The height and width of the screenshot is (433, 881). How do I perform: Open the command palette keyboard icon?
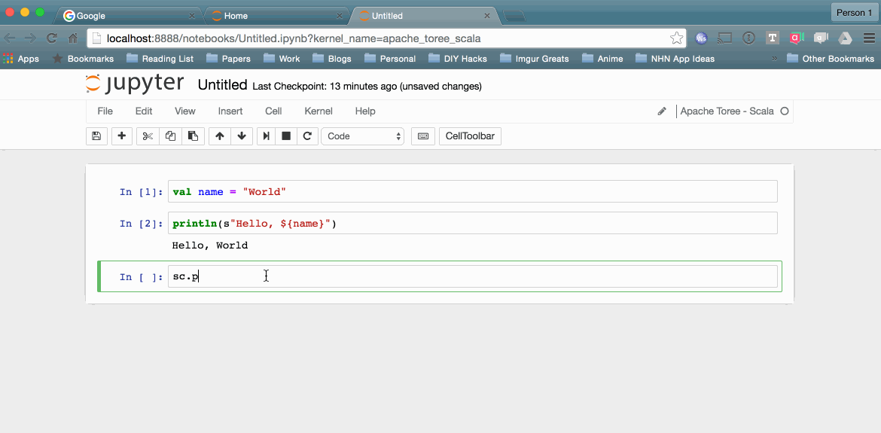423,136
